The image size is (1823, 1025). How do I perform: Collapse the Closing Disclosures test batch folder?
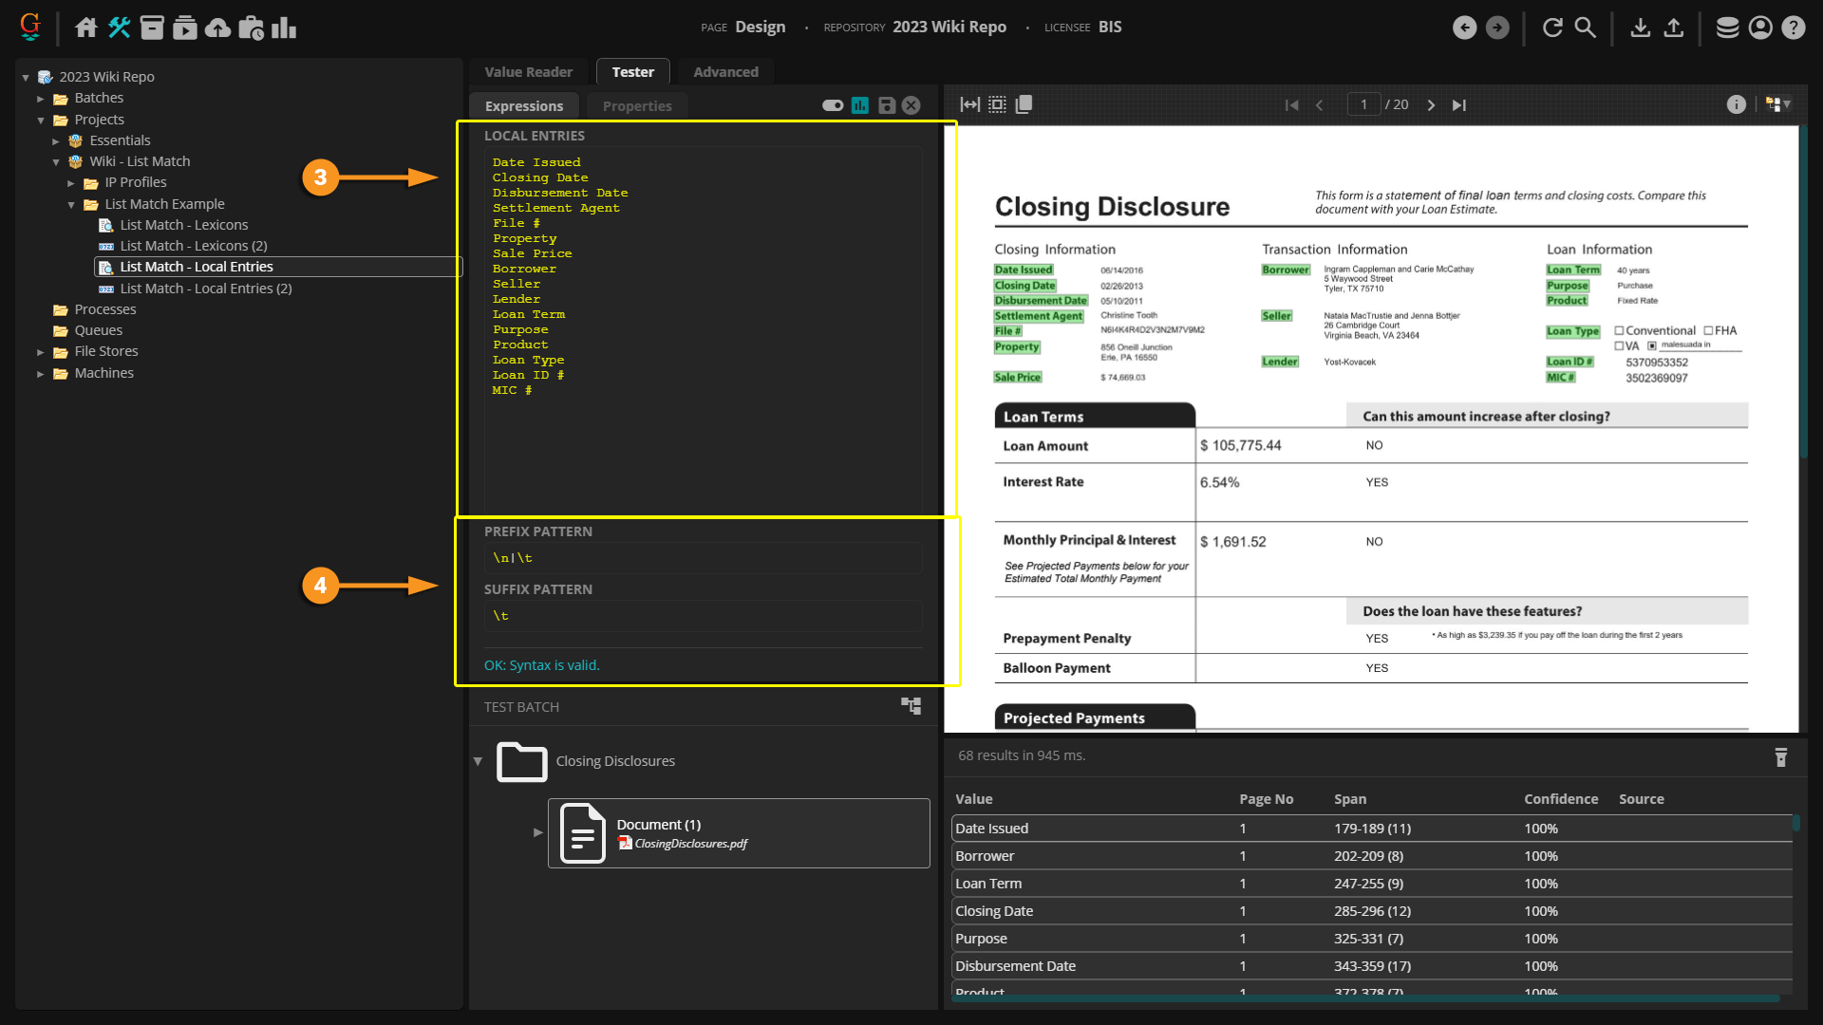click(x=478, y=761)
